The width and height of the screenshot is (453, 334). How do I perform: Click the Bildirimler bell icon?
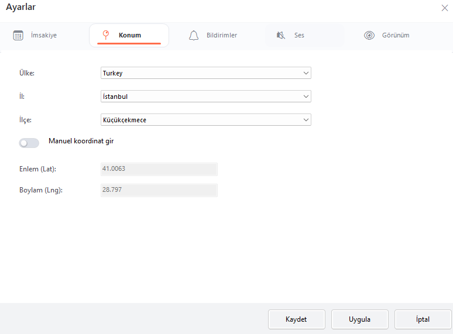click(x=194, y=35)
